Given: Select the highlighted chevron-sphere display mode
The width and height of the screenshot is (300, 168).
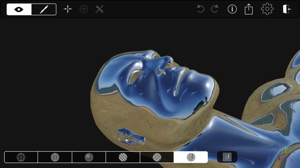Looking at the screenshot, I should pyautogui.click(x=191, y=157).
